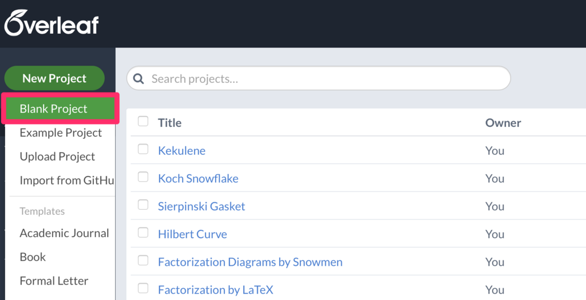Click the Search projects input field
This screenshot has width=586, height=300.
pyautogui.click(x=326, y=79)
